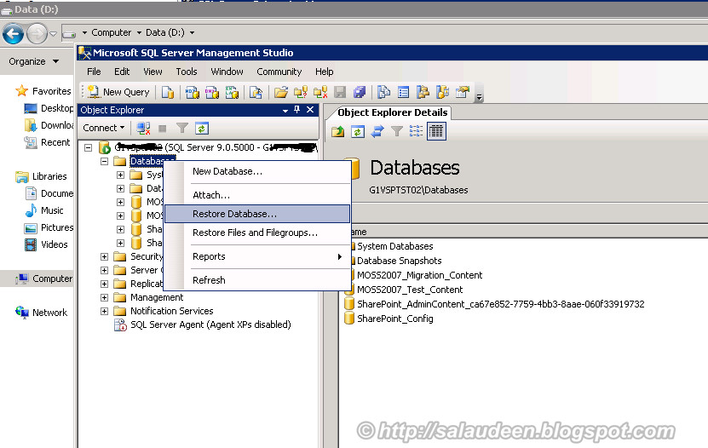Select the Object Explorer Details tab
The width and height of the screenshot is (708, 448).
[392, 112]
